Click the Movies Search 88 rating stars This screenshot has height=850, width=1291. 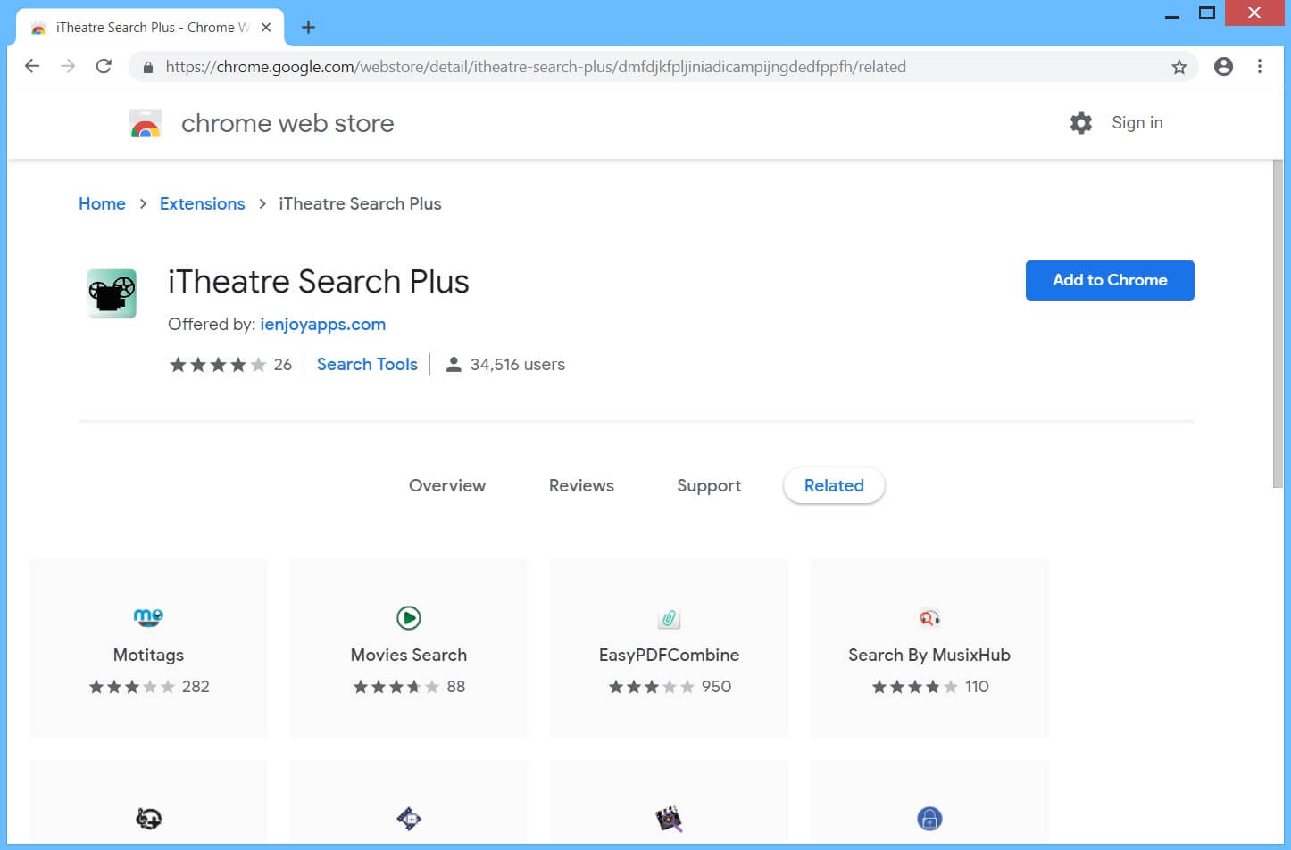pos(396,687)
